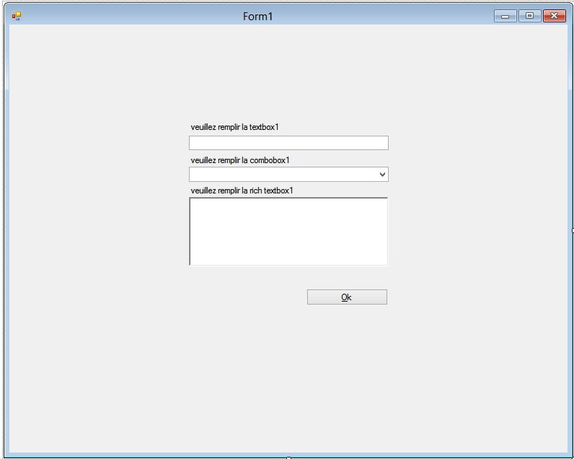Close the Form1 window
Screen dimensions: 574x459
555,16
